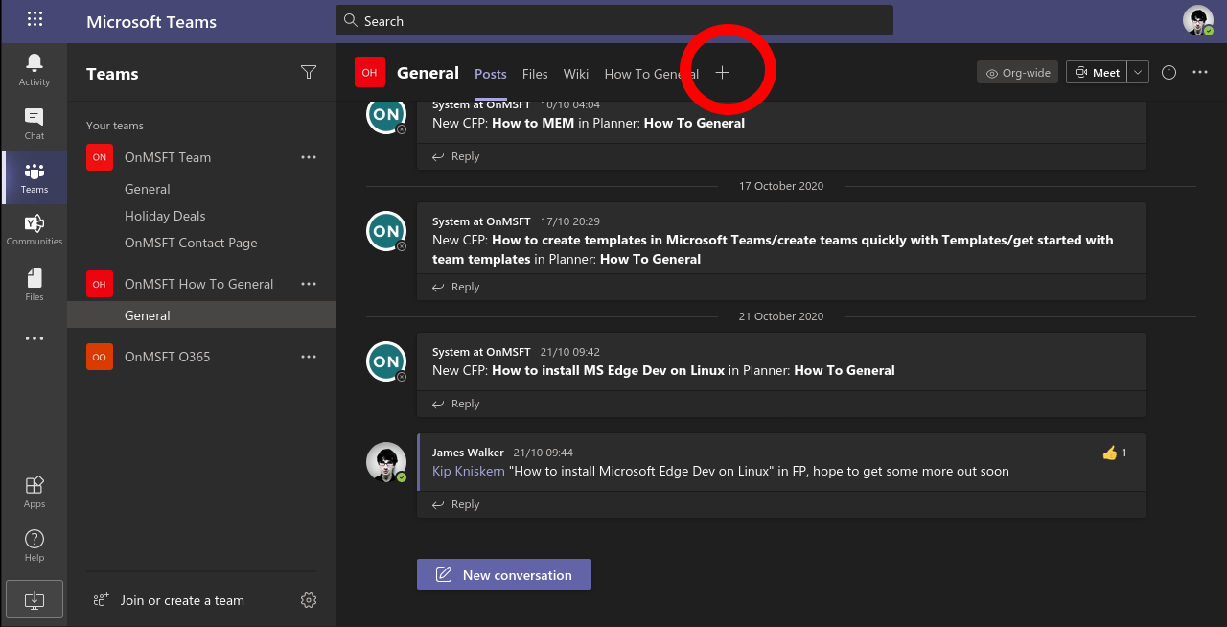Viewport: 1227px width, 627px height.
Task: Open channel info icon
Action: (x=1169, y=72)
